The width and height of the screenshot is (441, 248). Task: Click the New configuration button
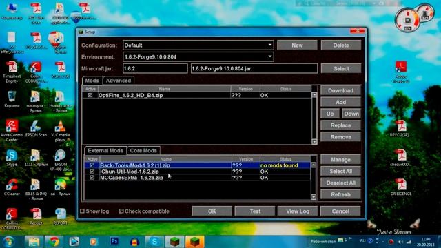coord(297,45)
